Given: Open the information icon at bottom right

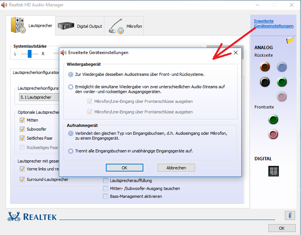Looking at the screenshot, I should pos(290,215).
